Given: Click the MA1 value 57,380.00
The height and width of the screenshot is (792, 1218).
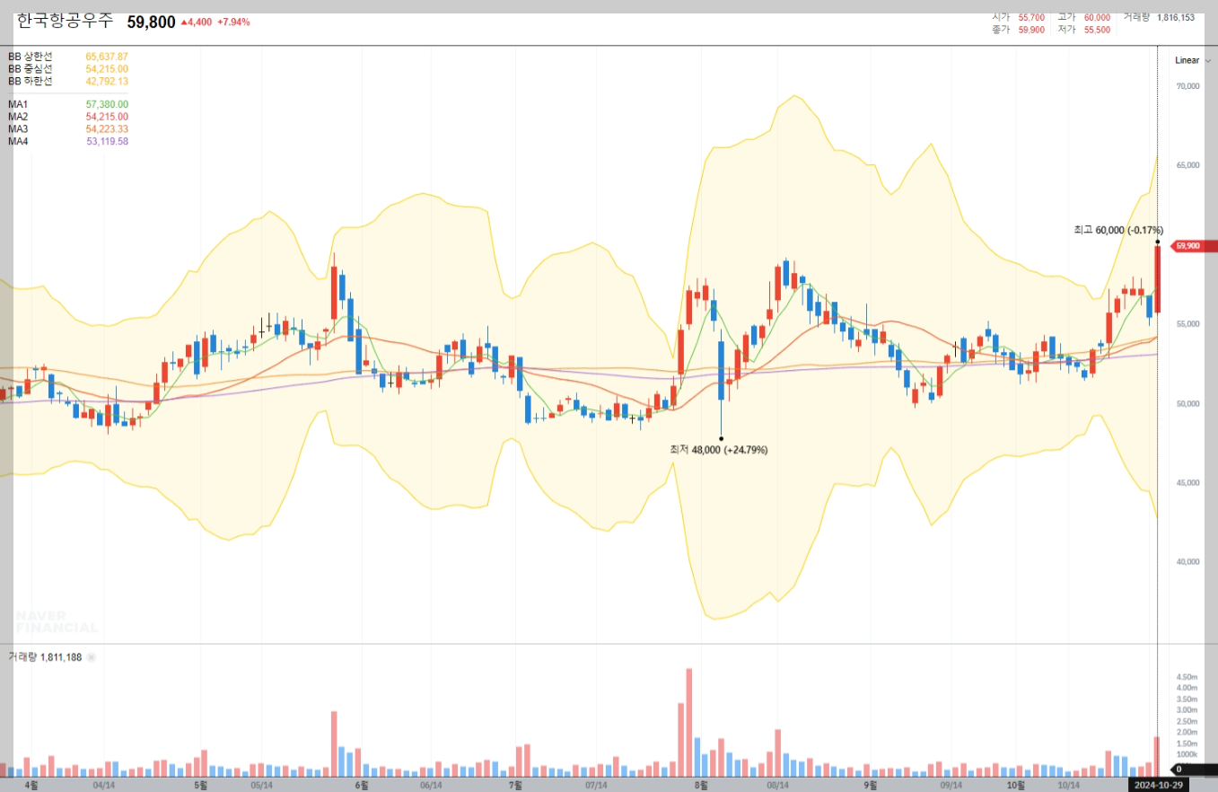Looking at the screenshot, I should (107, 104).
